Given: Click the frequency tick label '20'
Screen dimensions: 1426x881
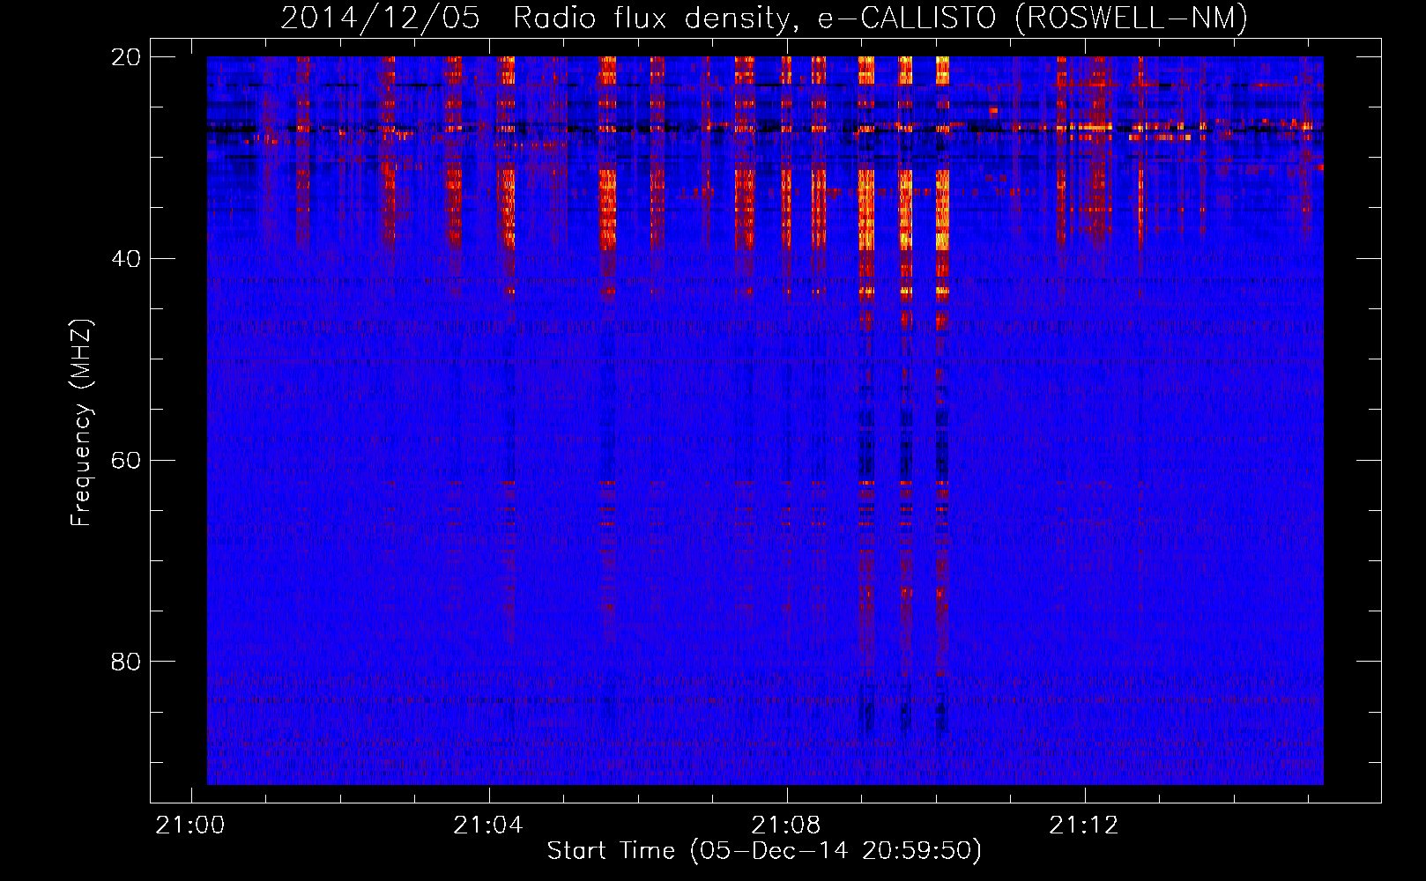Looking at the screenshot, I should [127, 57].
